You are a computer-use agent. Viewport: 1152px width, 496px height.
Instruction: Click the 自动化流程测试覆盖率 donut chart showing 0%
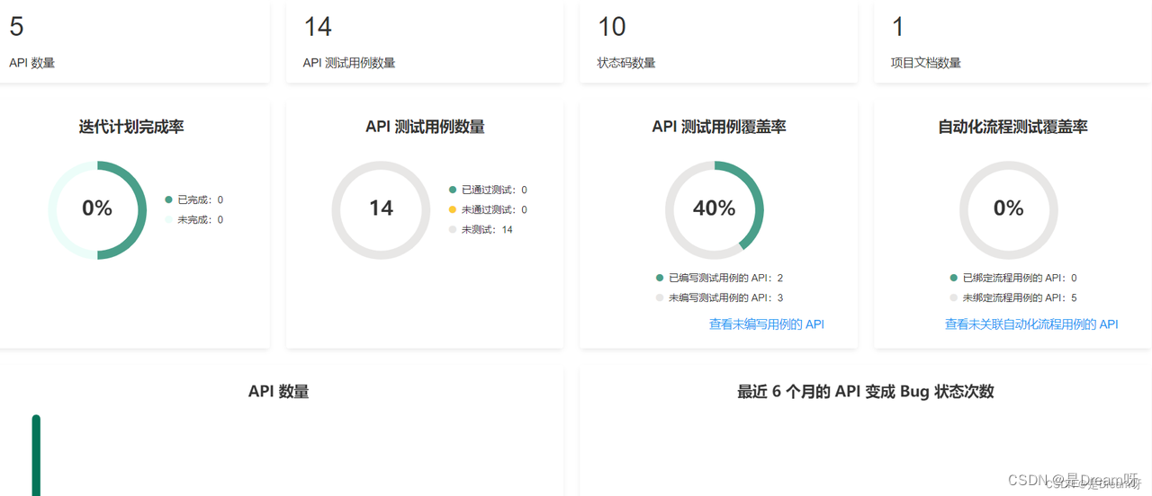(1009, 210)
